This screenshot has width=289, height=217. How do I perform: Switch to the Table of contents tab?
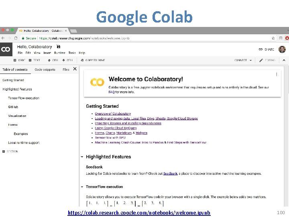coord(15,70)
